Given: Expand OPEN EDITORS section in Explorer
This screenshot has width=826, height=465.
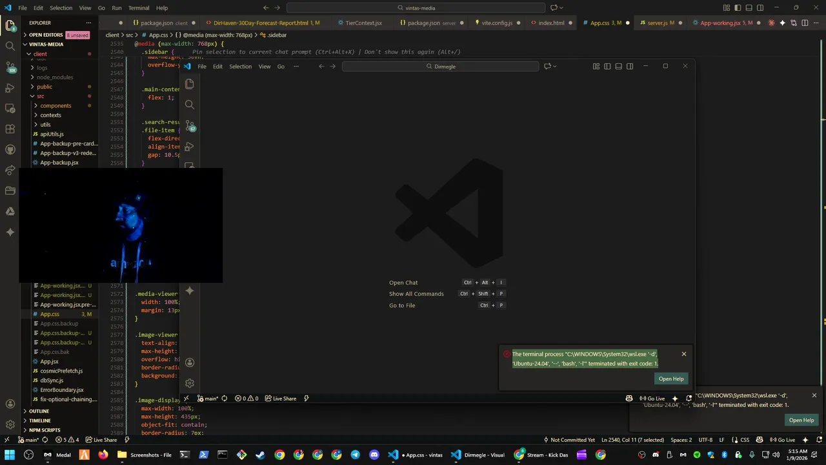Looking at the screenshot, I should click(45, 35).
